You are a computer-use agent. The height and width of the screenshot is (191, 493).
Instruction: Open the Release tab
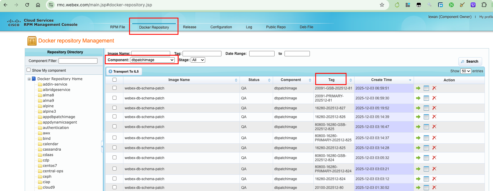[189, 27]
